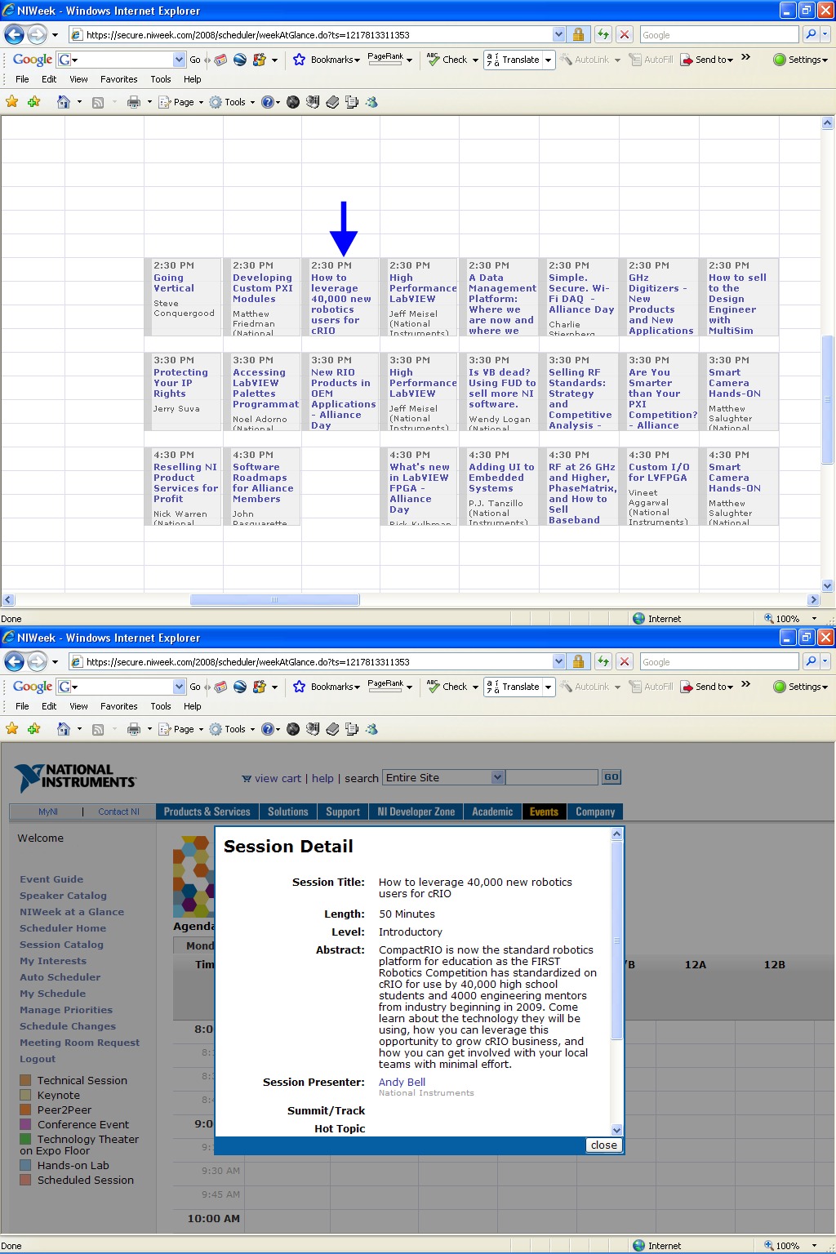
Task: Stop page loading in the upper window
Action: click(x=625, y=34)
